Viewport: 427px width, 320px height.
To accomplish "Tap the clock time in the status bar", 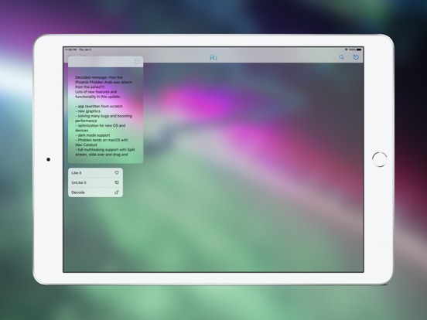I will click(70, 49).
